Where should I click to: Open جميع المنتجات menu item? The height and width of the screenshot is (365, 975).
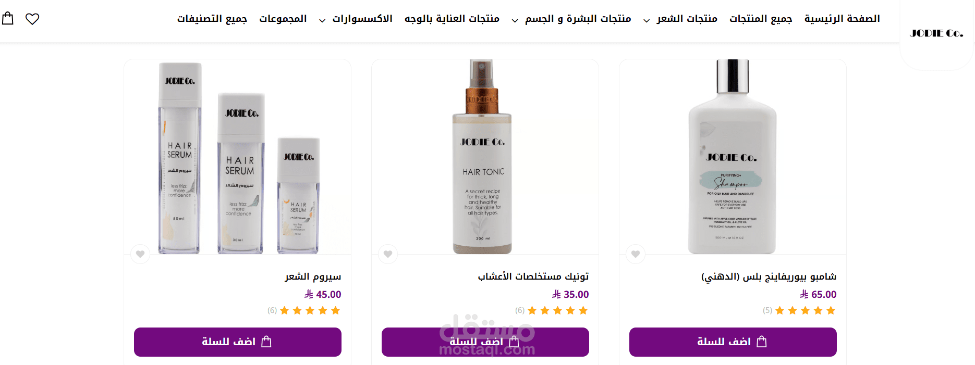tap(761, 19)
